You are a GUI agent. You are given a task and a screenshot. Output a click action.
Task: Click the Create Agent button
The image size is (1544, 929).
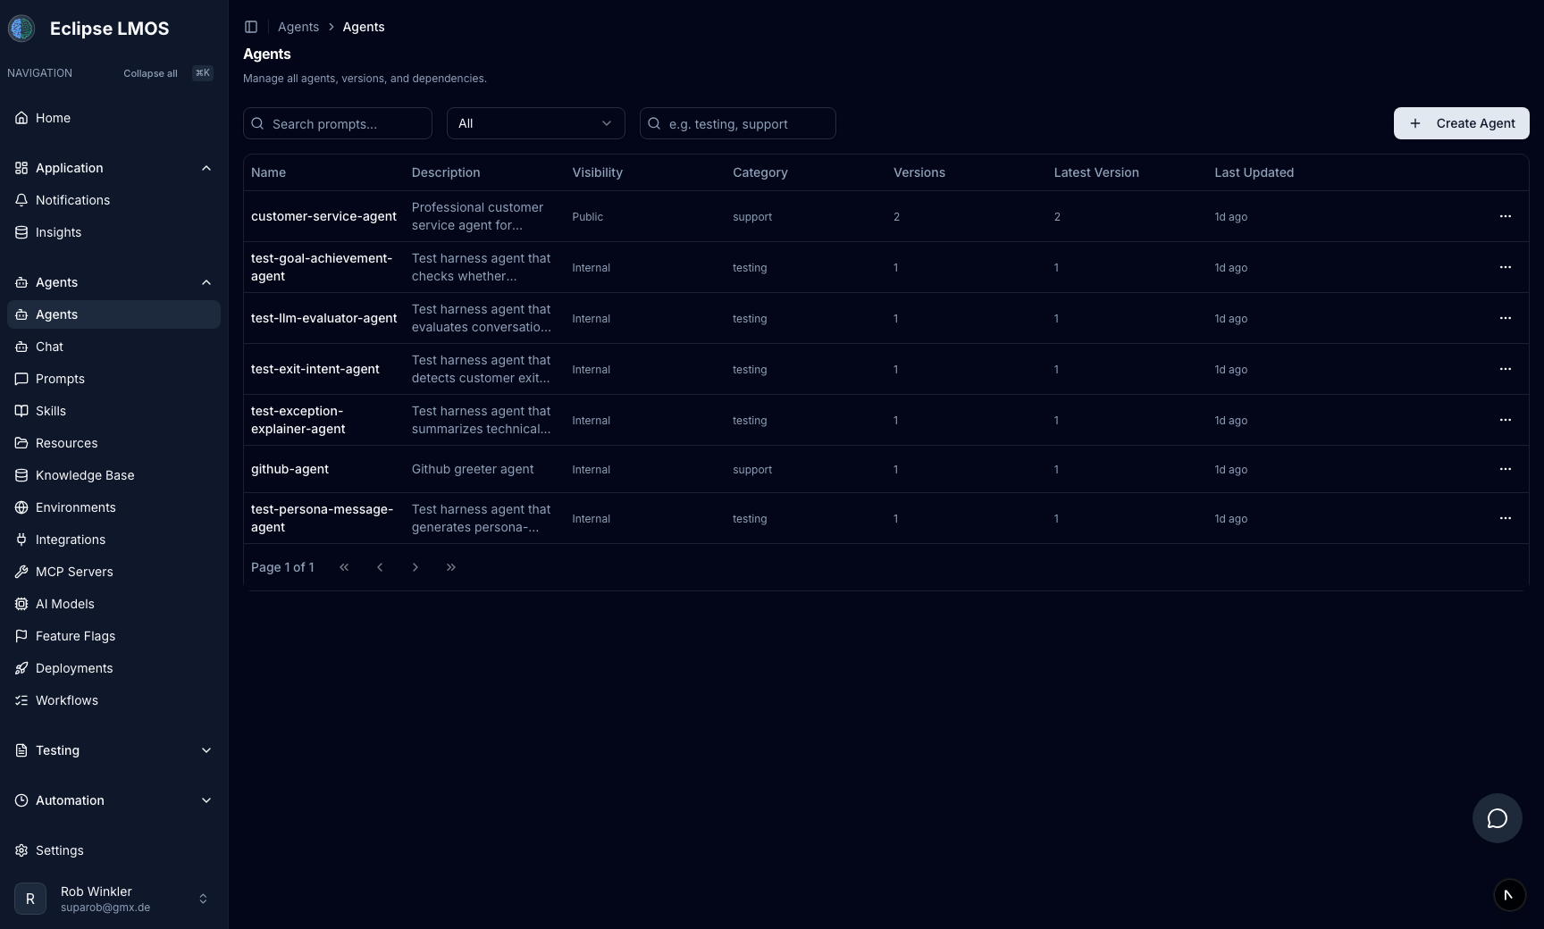pyautogui.click(x=1462, y=123)
